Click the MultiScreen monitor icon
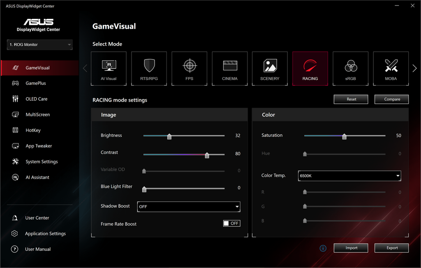421x268 pixels. [x=15, y=115]
